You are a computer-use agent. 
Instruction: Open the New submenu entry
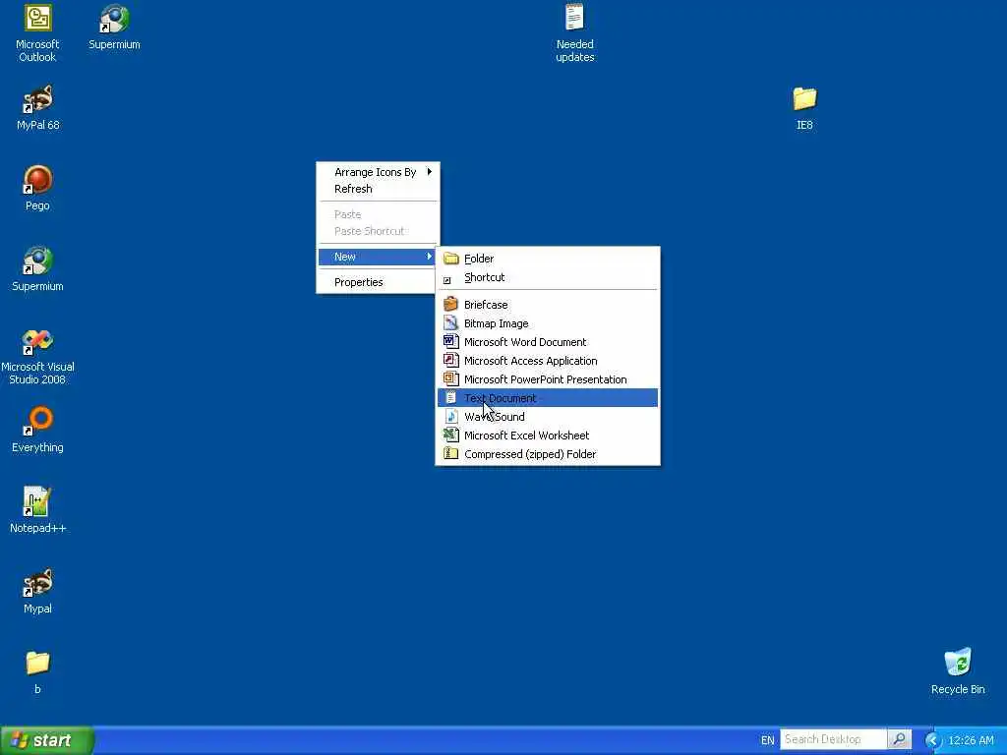[x=378, y=257]
